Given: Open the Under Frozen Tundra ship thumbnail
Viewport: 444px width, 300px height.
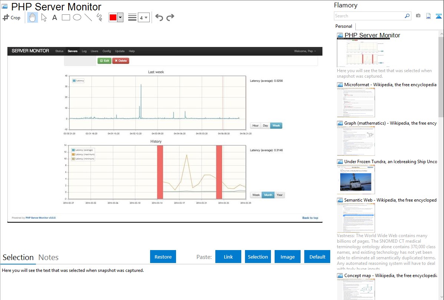Looking at the screenshot, I should pyautogui.click(x=356, y=179).
